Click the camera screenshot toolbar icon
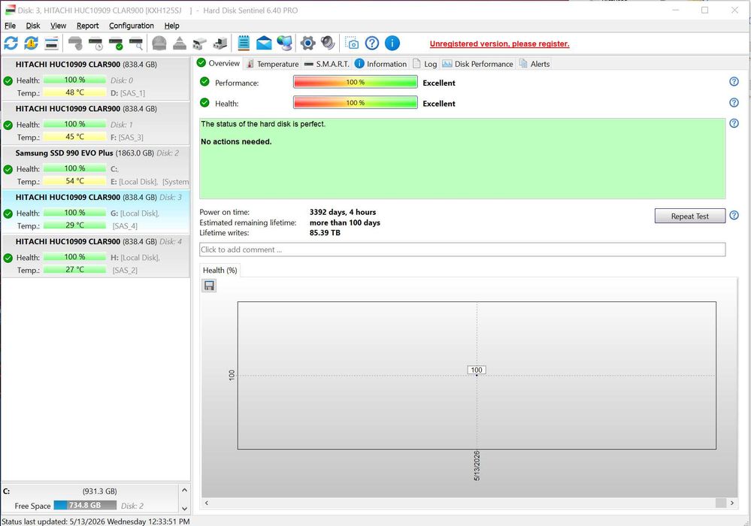This screenshot has width=751, height=526. pos(352,43)
